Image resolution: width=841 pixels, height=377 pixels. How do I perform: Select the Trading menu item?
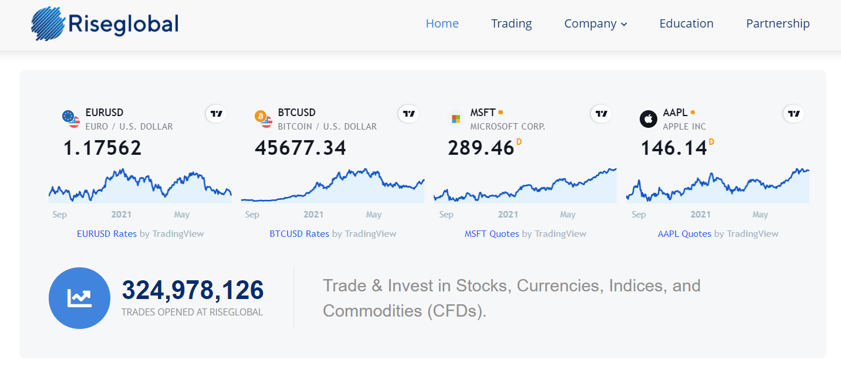click(x=511, y=23)
